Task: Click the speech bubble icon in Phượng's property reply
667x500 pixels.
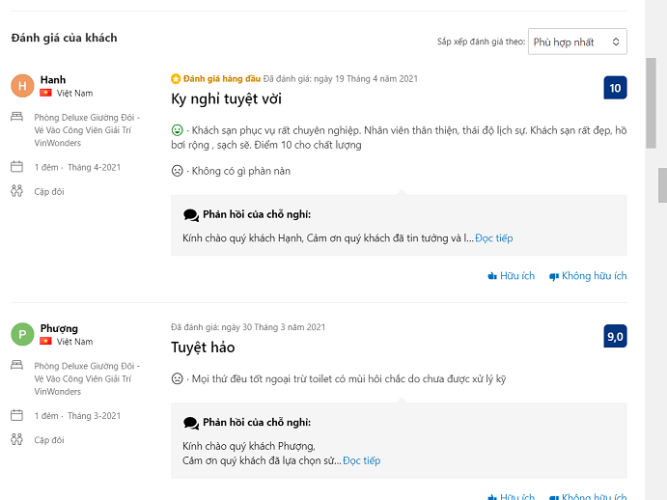Action: coord(191,423)
